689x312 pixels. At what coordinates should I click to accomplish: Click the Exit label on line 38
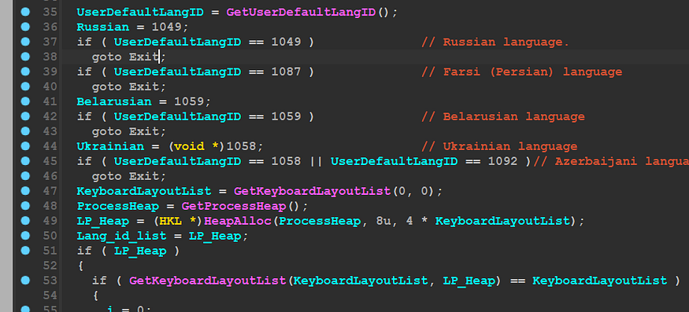pos(143,57)
